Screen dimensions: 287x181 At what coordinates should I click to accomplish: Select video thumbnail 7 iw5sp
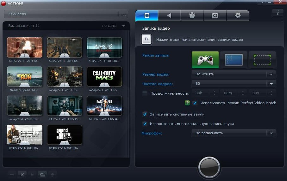tap(25, 106)
